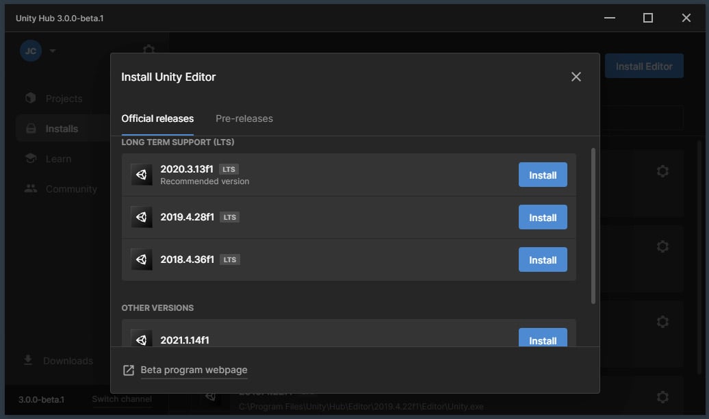
Task: Open settings gear of first background install
Action: pyautogui.click(x=662, y=171)
